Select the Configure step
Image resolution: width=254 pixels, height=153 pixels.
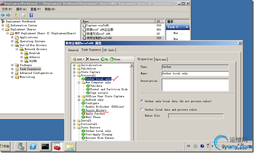(92, 103)
